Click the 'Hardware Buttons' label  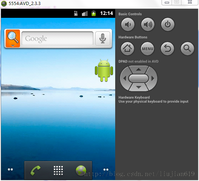click(x=133, y=37)
